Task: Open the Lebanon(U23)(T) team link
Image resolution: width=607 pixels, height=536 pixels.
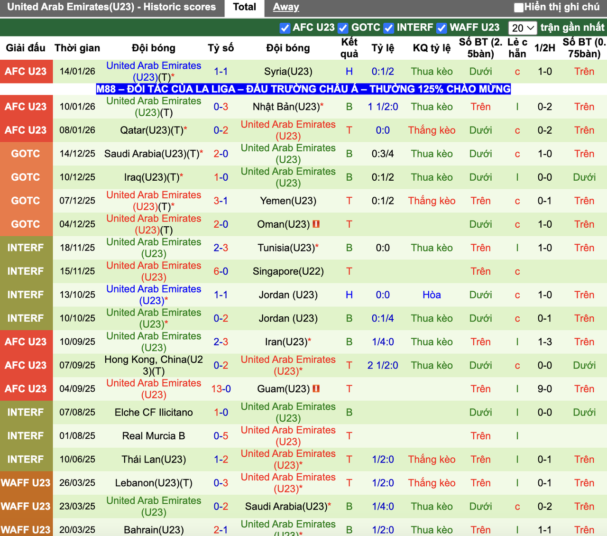Action: [154, 483]
